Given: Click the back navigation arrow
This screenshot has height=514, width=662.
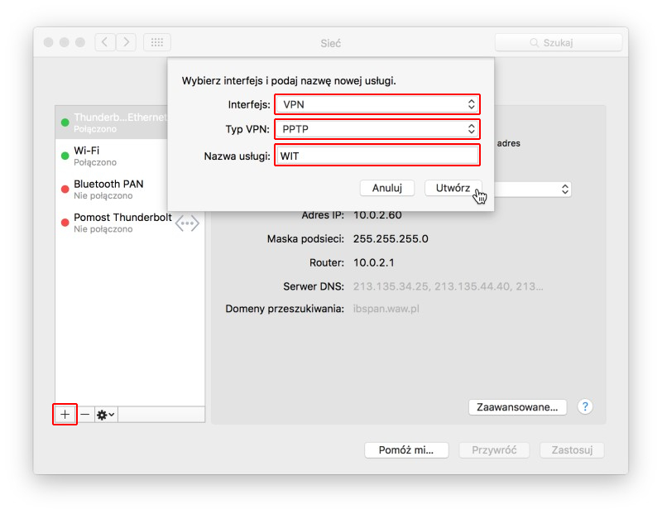Looking at the screenshot, I should 105,42.
